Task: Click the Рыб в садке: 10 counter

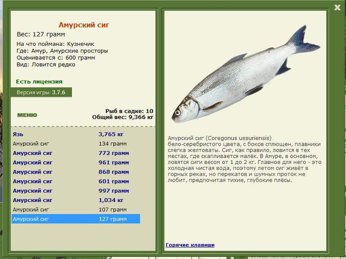Action: pyautogui.click(x=129, y=111)
